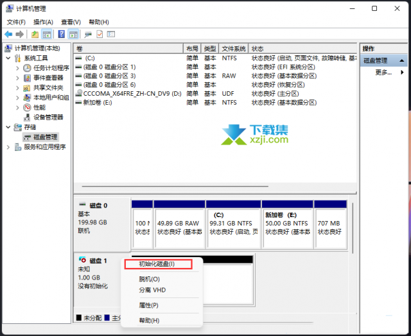Open the 查看(V) menu

[x=71, y=22]
